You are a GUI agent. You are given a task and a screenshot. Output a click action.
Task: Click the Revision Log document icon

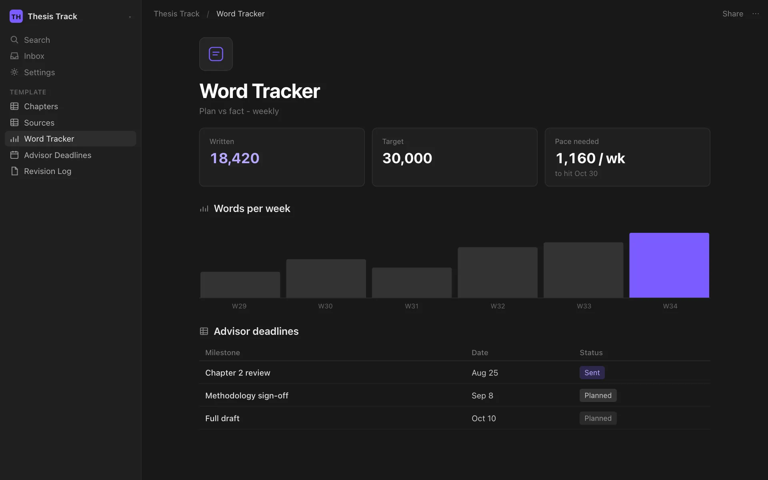14,171
